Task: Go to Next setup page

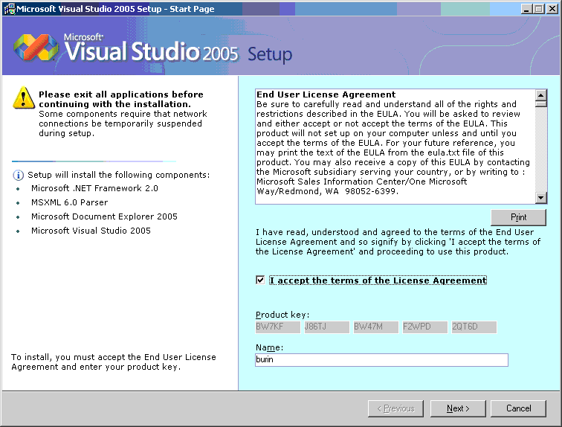Action: [458, 408]
